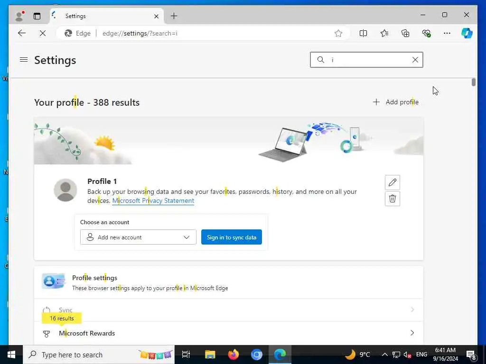
Task: Add this page to favorites star
Action: [x=338, y=33]
